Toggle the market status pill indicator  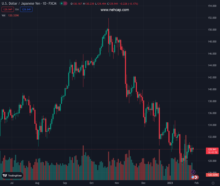click(x=64, y=4)
